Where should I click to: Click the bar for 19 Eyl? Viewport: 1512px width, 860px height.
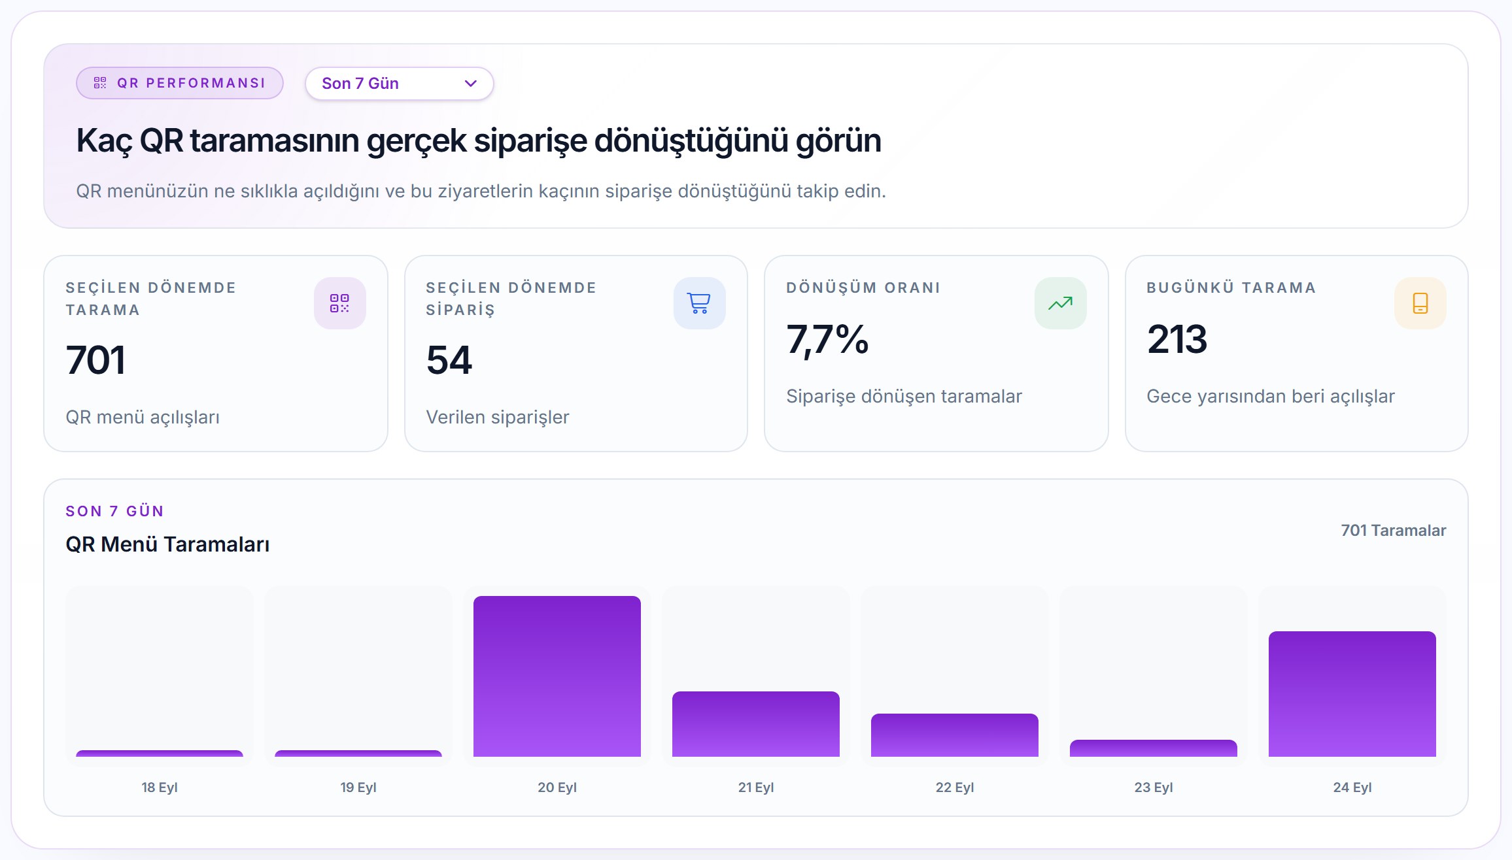(358, 753)
